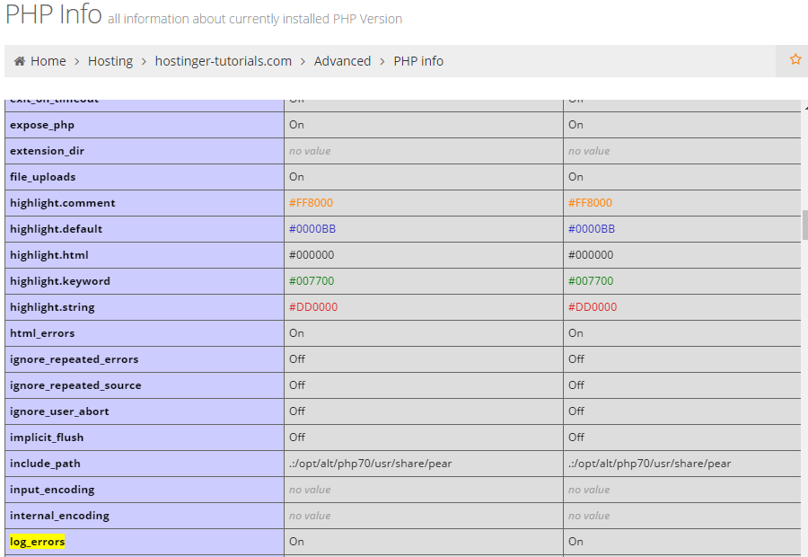
Task: Click the ignore_user_abort directive name
Action: tap(59, 411)
